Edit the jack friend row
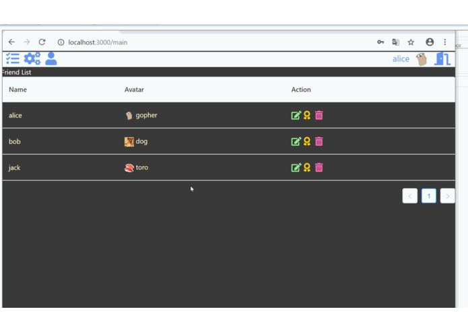 (296, 167)
